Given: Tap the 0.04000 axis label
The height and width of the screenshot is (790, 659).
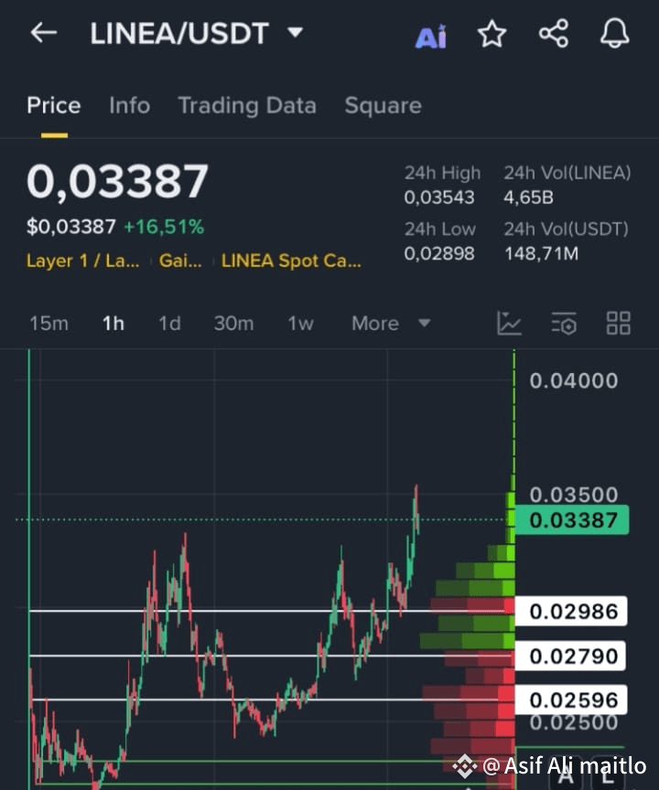Looking at the screenshot, I should pos(574,381).
